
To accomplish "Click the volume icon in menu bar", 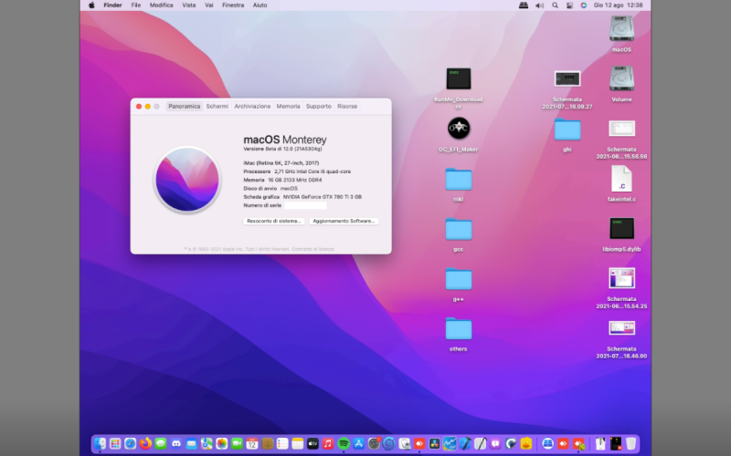I will [x=538, y=5].
